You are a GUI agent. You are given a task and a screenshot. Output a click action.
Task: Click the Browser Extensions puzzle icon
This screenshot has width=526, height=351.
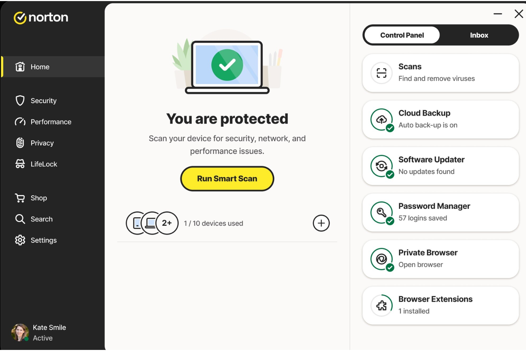(x=382, y=305)
